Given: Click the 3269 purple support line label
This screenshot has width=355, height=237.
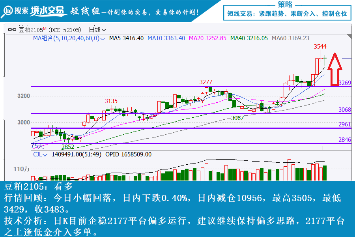Looking at the screenshot, I should [344, 83].
